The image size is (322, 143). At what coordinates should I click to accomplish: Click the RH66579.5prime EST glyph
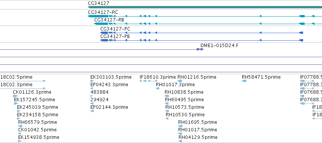point(20,126)
